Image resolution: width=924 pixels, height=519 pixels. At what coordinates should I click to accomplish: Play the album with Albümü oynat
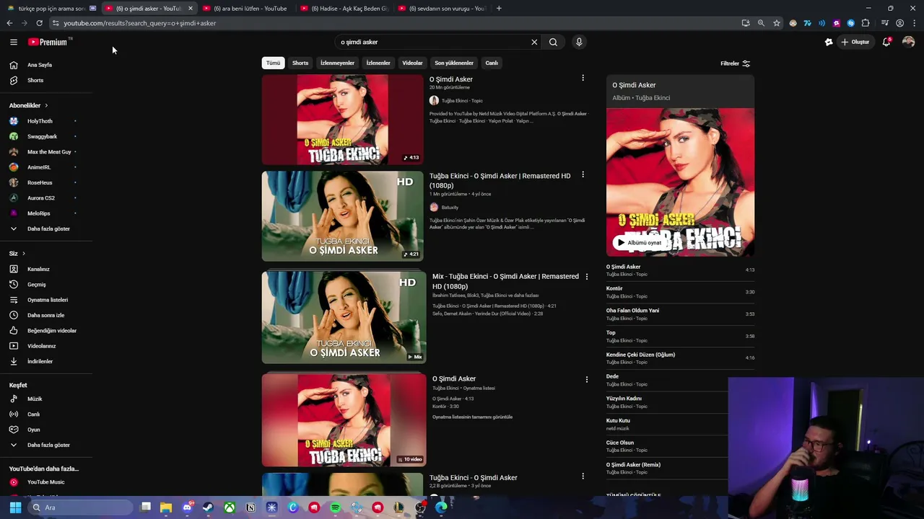640,243
